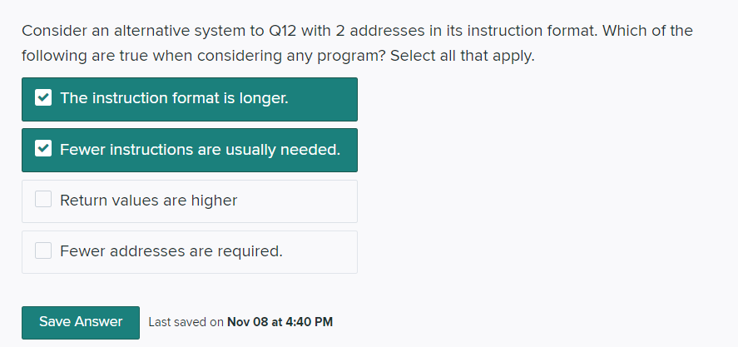This screenshot has height=347, width=738.
Task: Click the phrase "2 addresses" in the question
Action: click(376, 31)
